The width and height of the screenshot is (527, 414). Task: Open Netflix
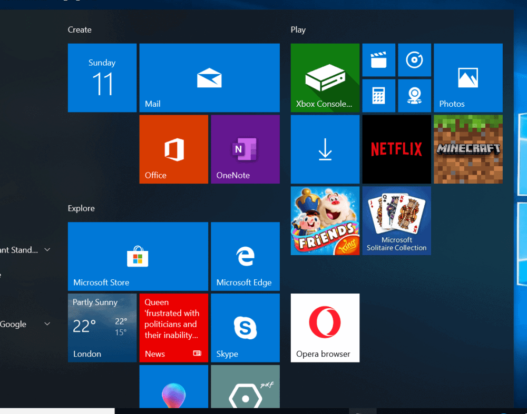(396, 149)
